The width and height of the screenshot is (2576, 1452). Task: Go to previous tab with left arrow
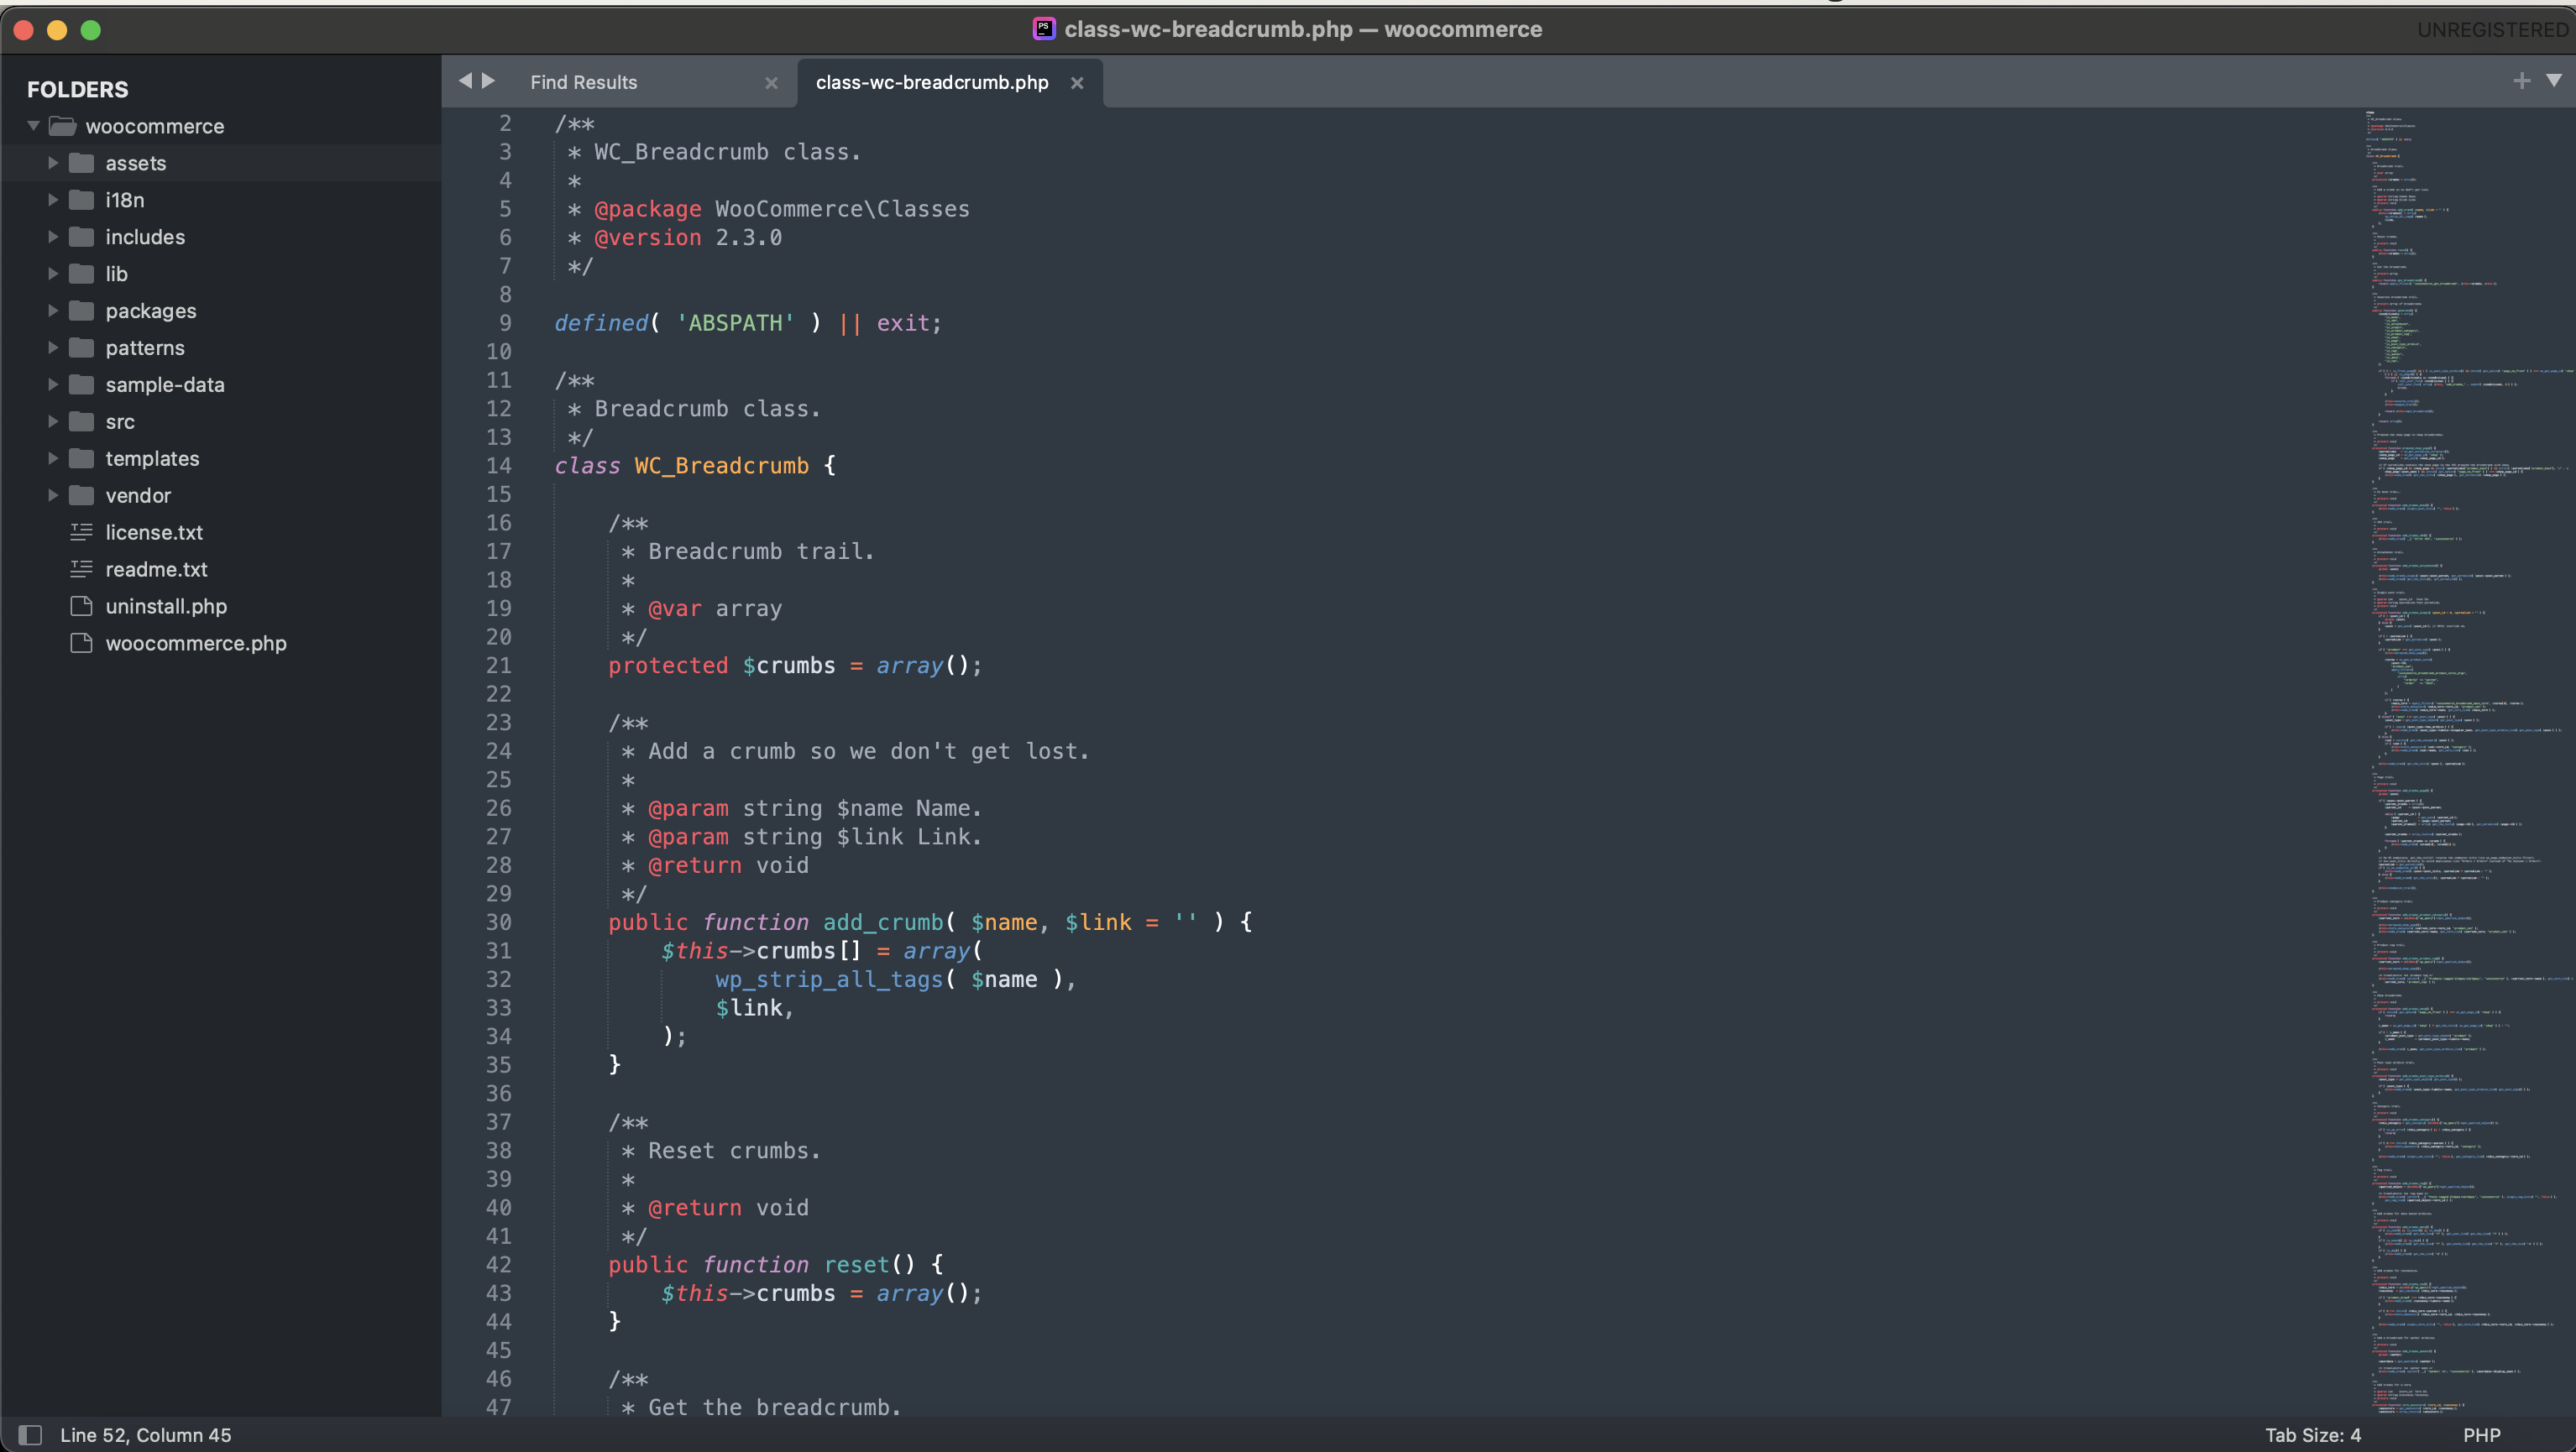point(465,81)
